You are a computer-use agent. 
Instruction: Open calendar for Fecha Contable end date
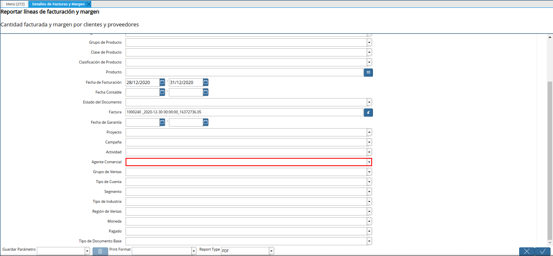click(x=206, y=92)
